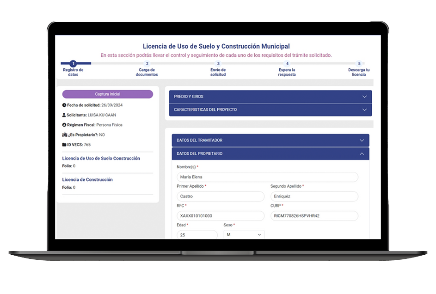Expand the PREDIO Y GIROS section
Image resolution: width=436 pixels, height=294 pixels.
point(270,97)
